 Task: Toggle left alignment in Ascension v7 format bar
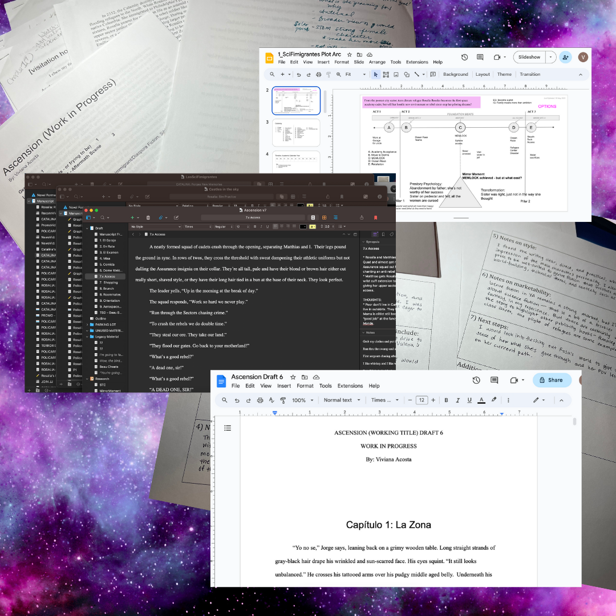(275, 226)
